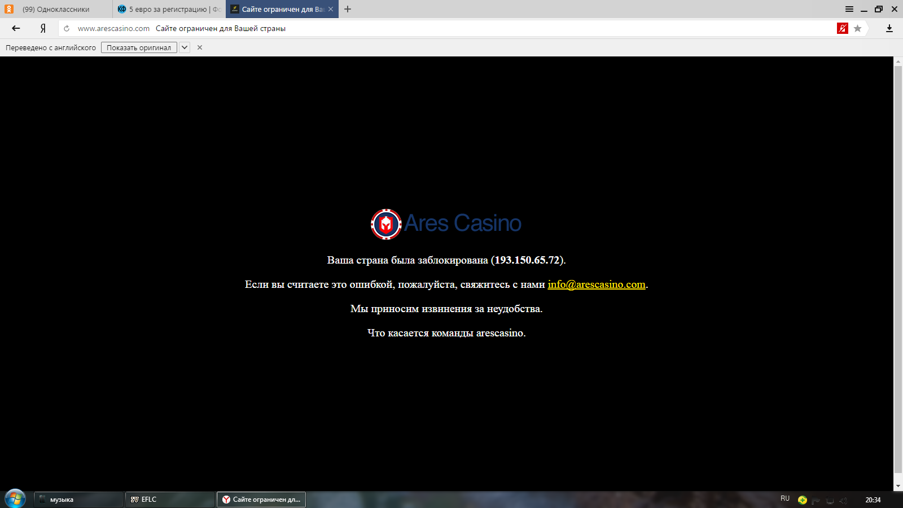903x508 pixels.
Task: Click 'Что касается команды arescasino' text
Action: point(446,333)
